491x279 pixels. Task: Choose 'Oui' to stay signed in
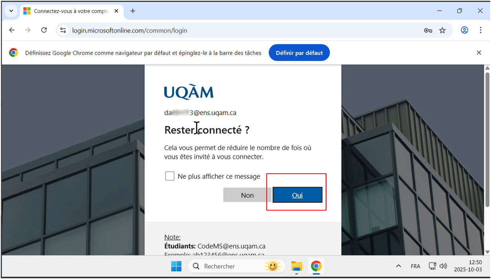[297, 195]
